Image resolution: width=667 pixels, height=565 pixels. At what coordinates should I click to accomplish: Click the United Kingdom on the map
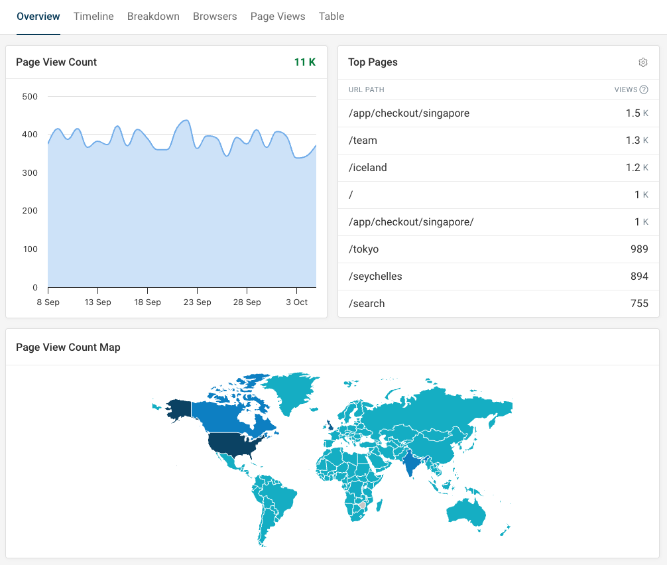(330, 425)
